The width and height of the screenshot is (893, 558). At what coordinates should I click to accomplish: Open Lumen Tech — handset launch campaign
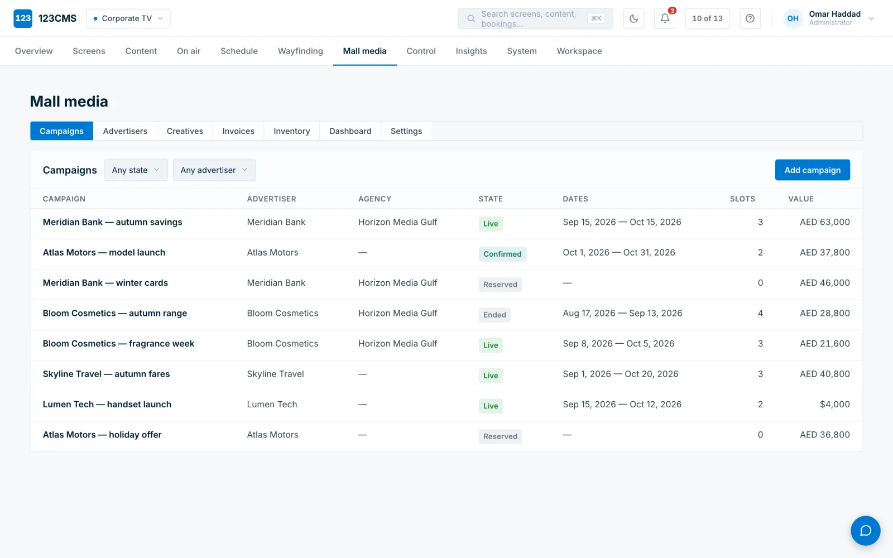pos(107,405)
